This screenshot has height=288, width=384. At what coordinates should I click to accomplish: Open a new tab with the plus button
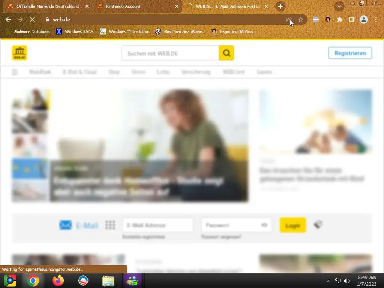pyautogui.click(x=280, y=6)
